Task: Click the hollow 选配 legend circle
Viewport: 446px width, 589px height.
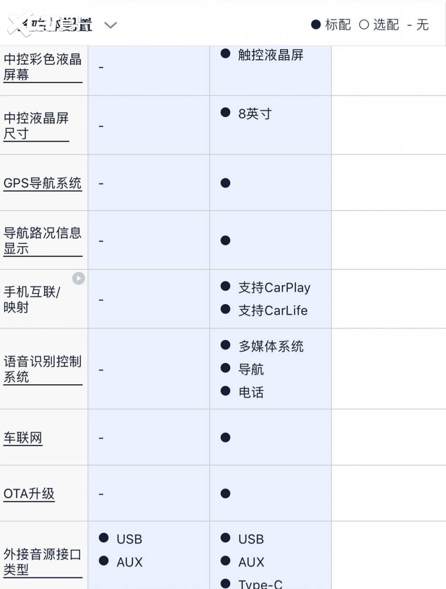Action: (x=364, y=25)
